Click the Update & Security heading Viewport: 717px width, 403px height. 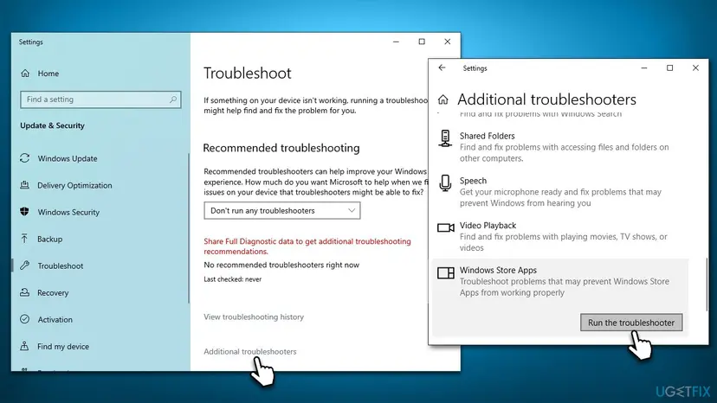pos(52,125)
